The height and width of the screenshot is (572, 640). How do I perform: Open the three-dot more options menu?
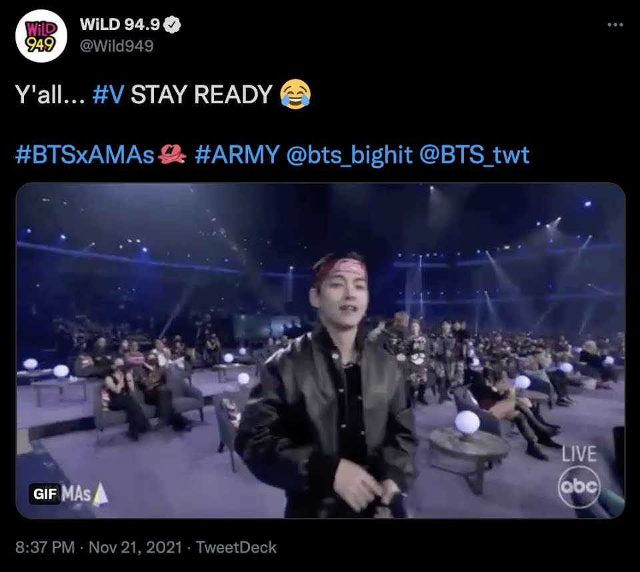(x=615, y=25)
